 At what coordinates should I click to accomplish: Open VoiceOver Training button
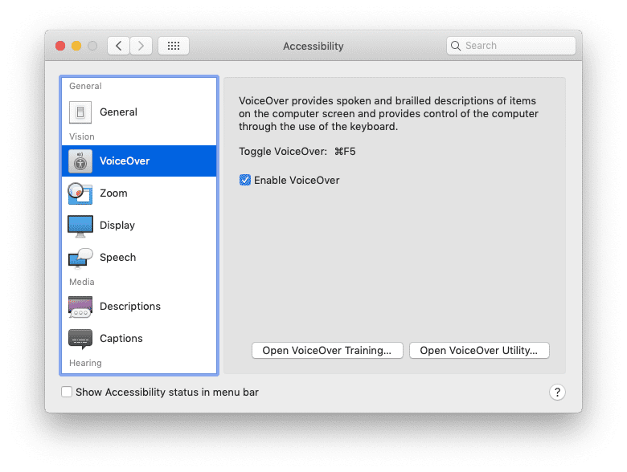click(327, 351)
